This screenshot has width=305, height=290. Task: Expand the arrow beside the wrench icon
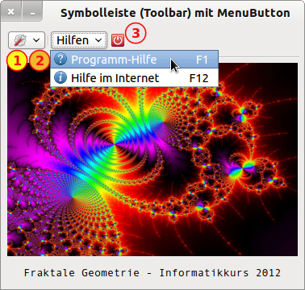coord(36,40)
